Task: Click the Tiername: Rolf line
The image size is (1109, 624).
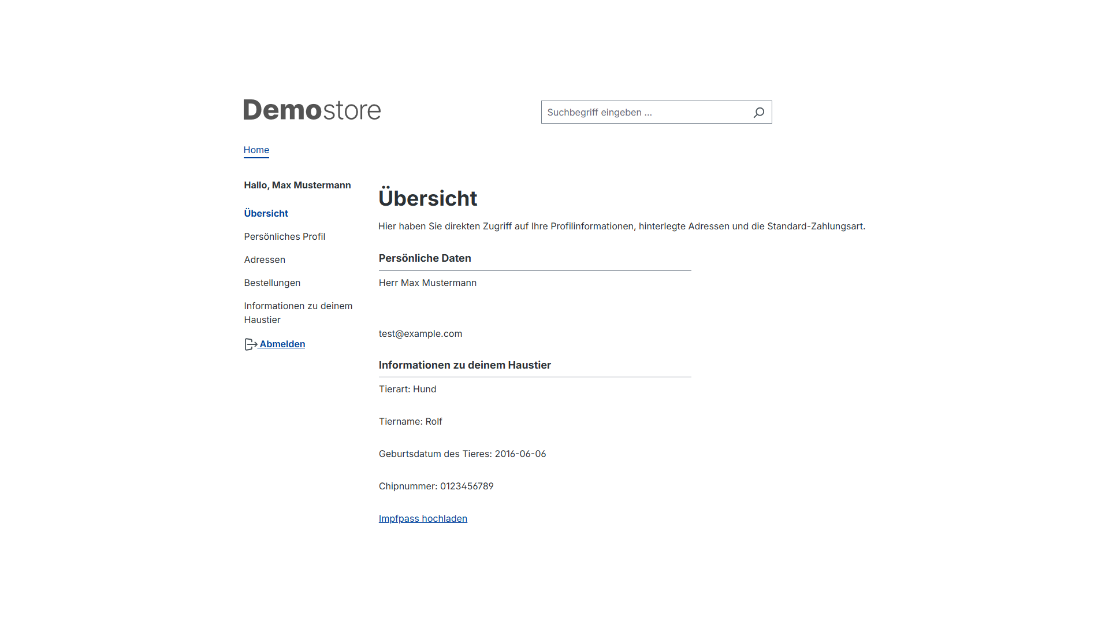Action: pyautogui.click(x=410, y=421)
